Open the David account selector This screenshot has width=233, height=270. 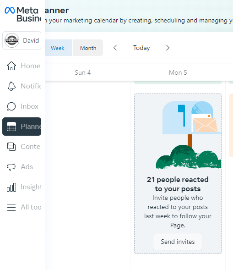(22, 40)
